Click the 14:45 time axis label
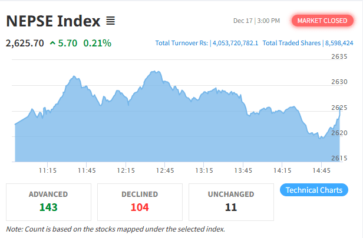This screenshot has width=363, height=238. 321,170
